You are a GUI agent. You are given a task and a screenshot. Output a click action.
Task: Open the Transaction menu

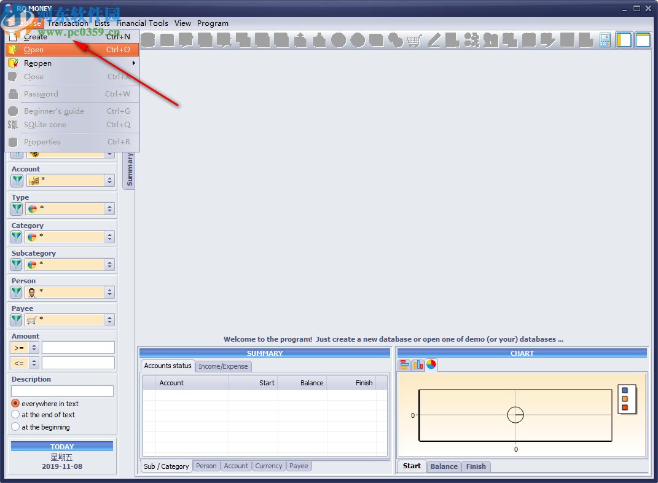coord(68,23)
